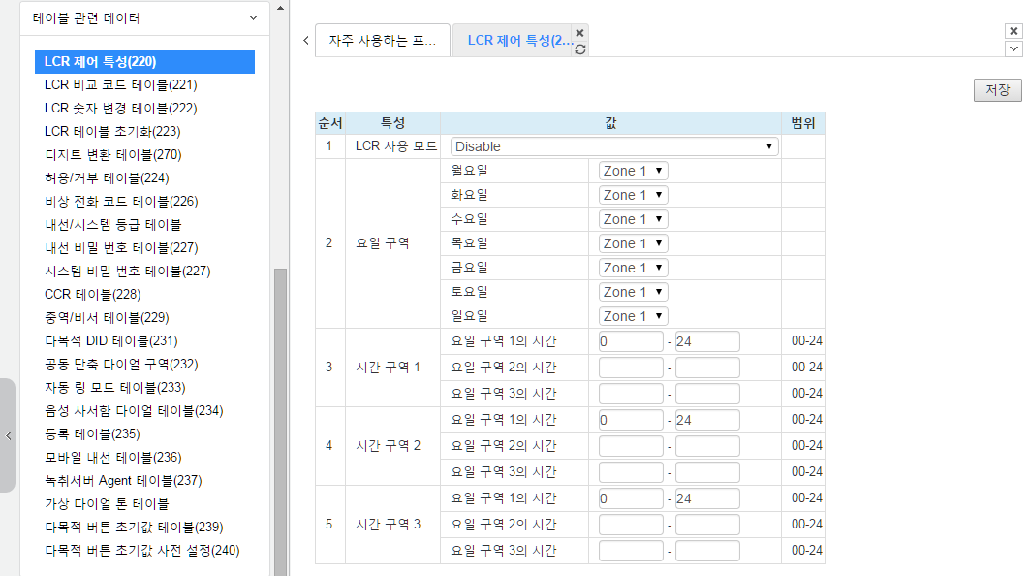Click 시간 구역 1 요일 구역 1 end field

pos(707,341)
